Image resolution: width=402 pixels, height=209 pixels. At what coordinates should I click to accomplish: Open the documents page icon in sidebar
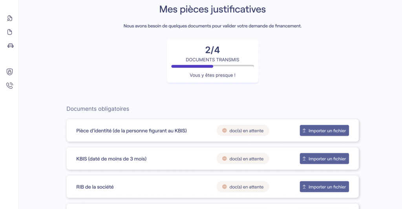pyautogui.click(x=10, y=32)
